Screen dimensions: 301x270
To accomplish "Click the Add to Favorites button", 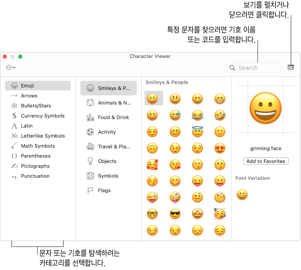I will pyautogui.click(x=266, y=161).
